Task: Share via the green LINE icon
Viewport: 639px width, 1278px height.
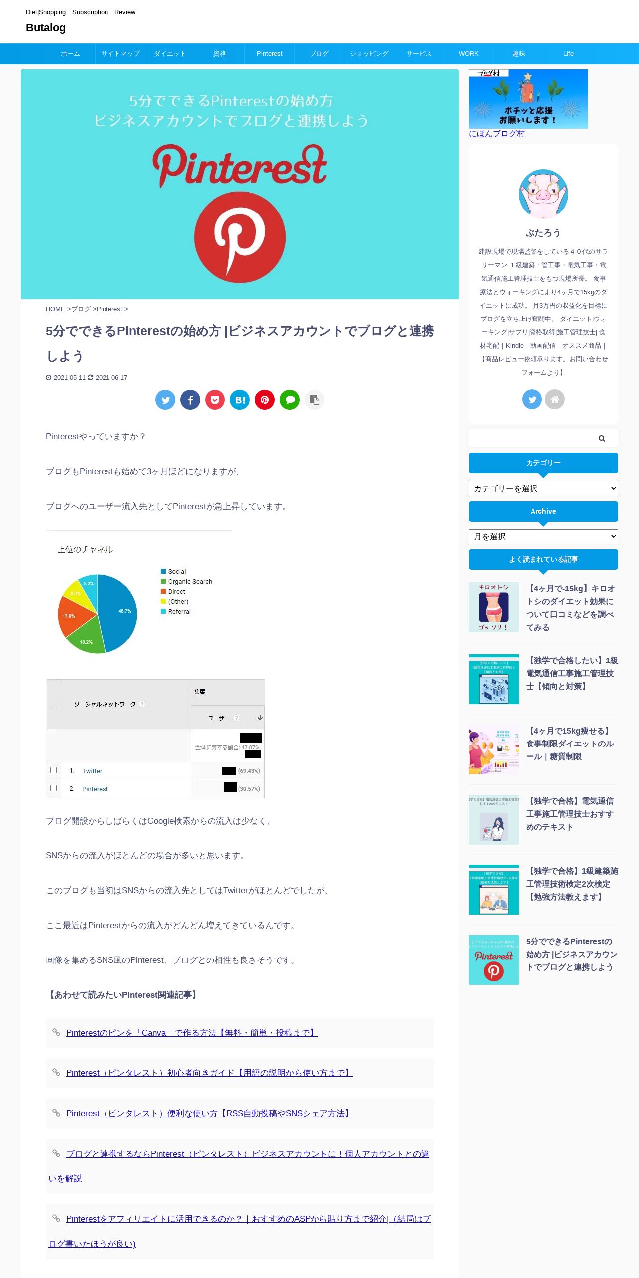Action: pyautogui.click(x=290, y=400)
